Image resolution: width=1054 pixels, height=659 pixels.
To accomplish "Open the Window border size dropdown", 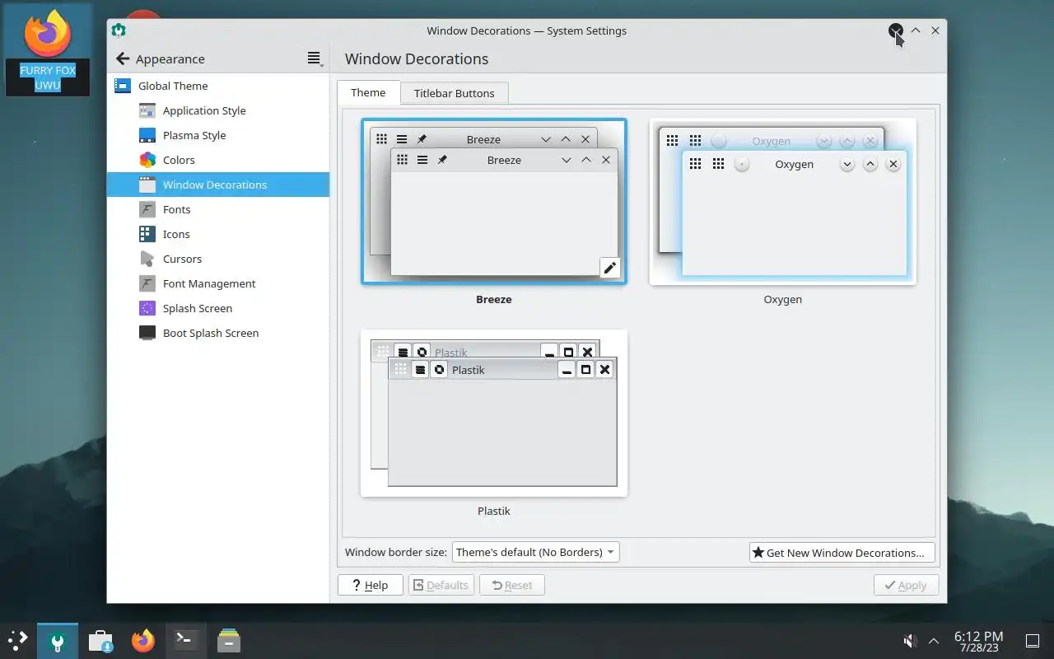I will tap(535, 552).
